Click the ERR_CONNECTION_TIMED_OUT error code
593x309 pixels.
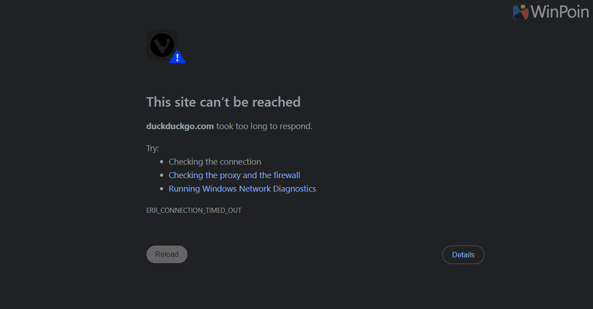(194, 210)
